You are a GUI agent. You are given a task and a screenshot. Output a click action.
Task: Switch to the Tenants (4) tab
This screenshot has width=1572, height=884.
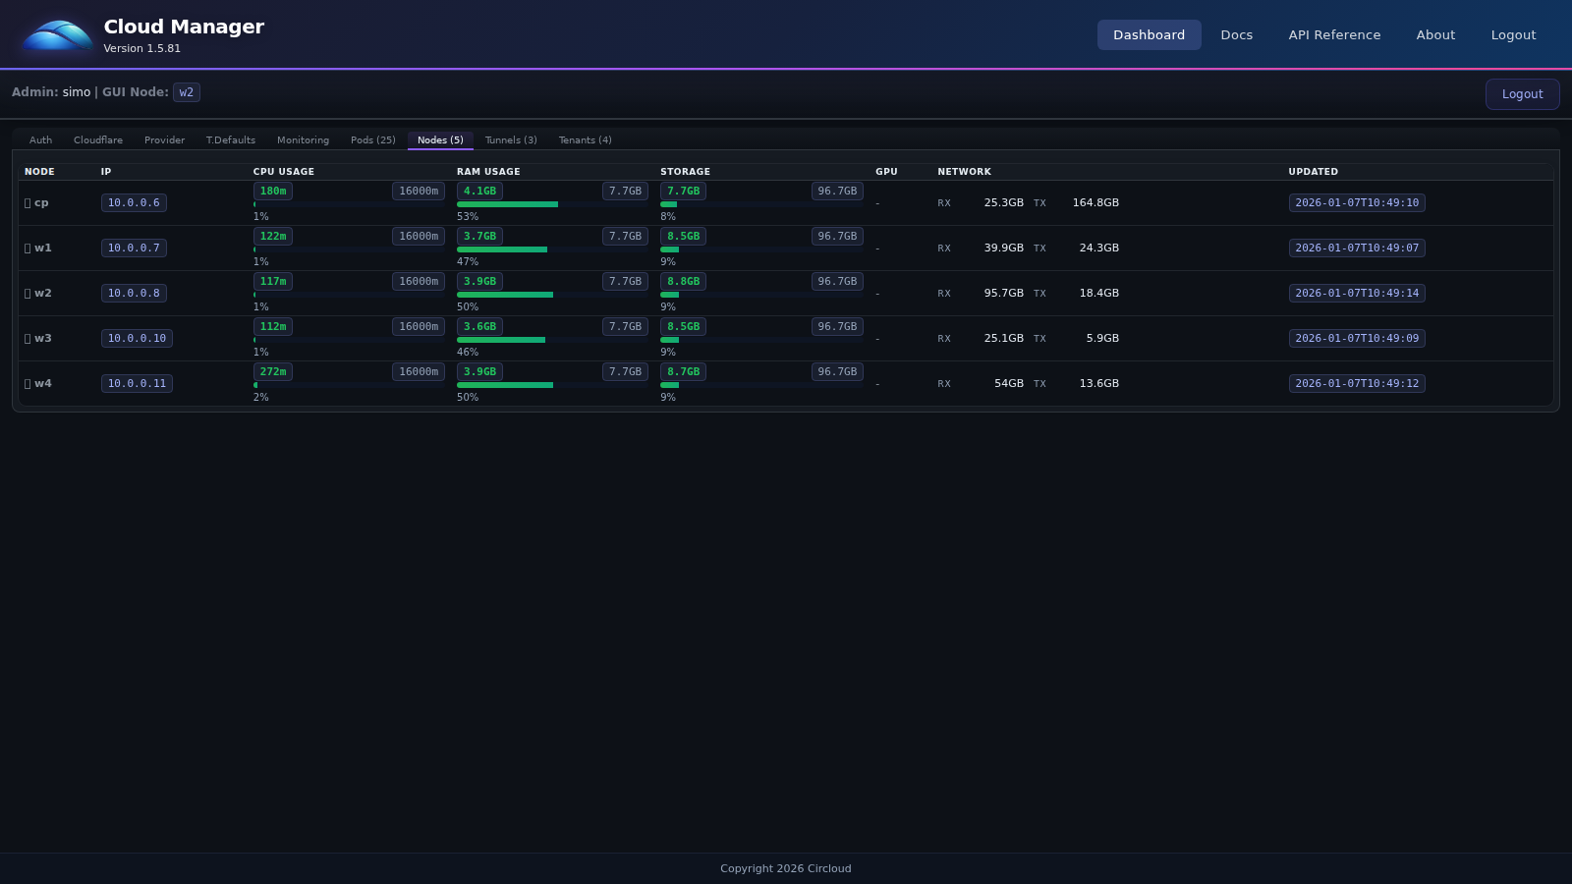[585, 139]
